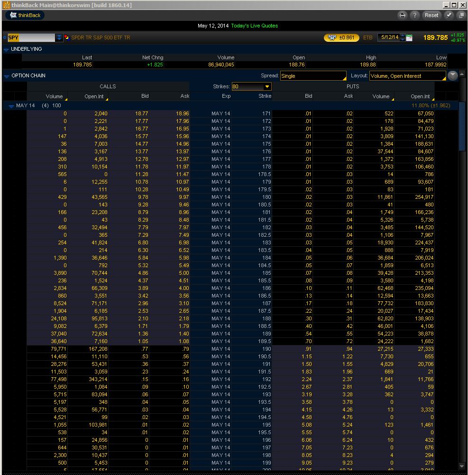Click the CALLS section header
This screenshot has width=468, height=475.
click(108, 86)
